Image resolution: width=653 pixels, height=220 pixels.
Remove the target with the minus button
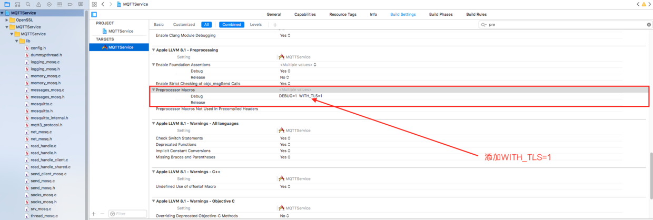point(102,214)
